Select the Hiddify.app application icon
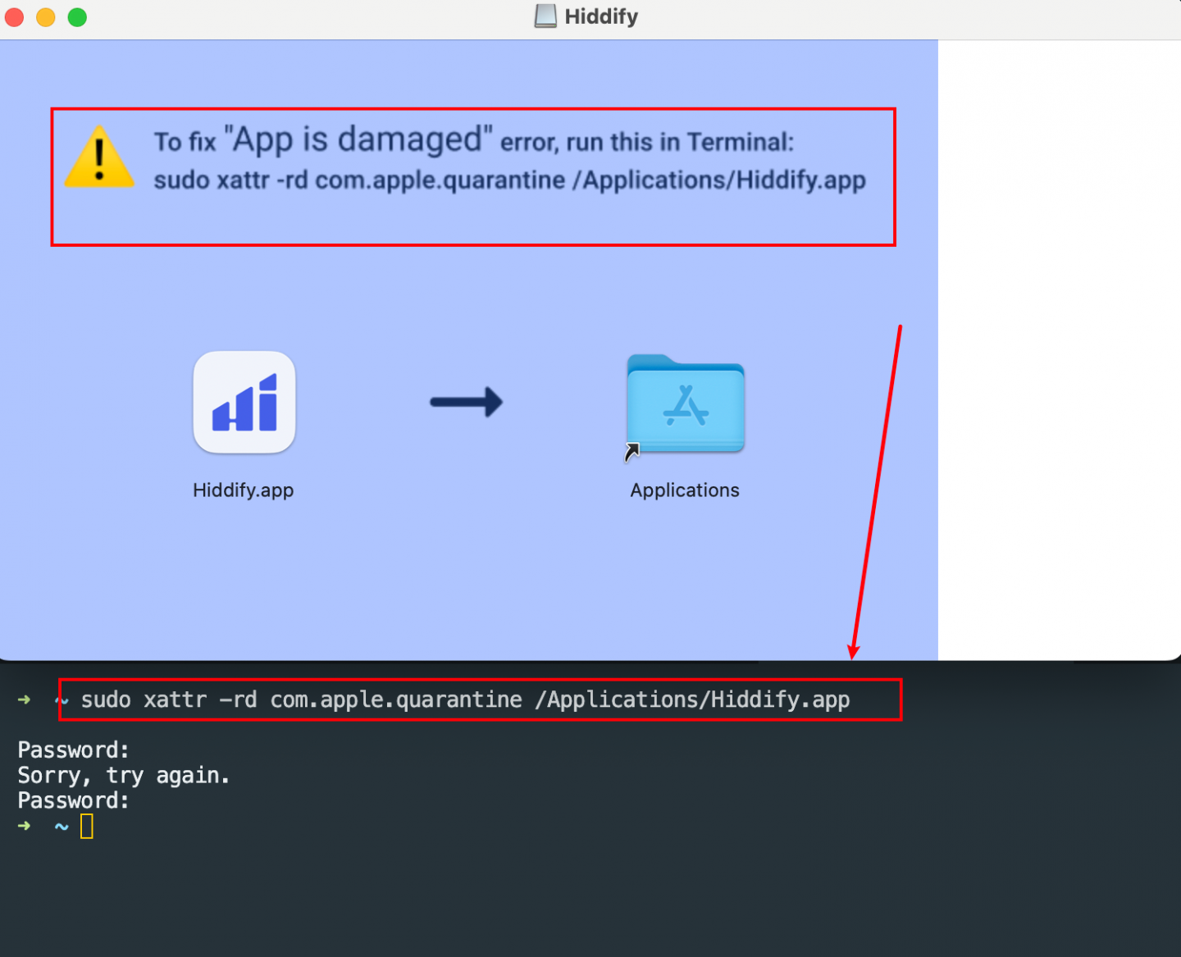This screenshot has height=957, width=1181. [244, 402]
